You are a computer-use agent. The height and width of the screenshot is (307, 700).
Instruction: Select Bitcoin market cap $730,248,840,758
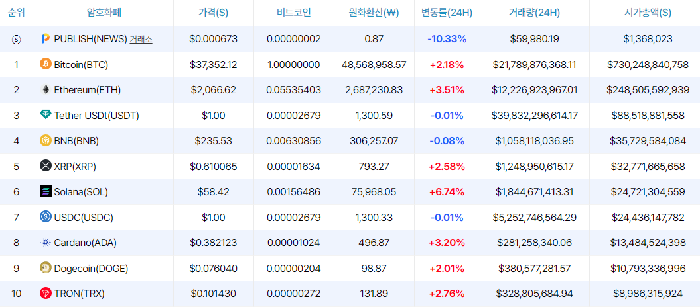click(x=648, y=65)
